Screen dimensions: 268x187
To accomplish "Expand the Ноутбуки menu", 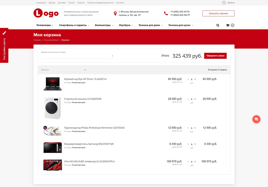I will coord(126,25).
